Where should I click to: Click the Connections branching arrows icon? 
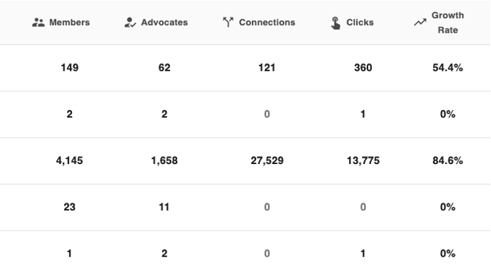228,22
